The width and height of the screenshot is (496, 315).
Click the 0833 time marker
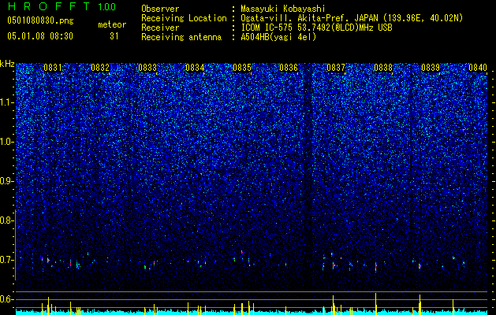[x=147, y=68]
